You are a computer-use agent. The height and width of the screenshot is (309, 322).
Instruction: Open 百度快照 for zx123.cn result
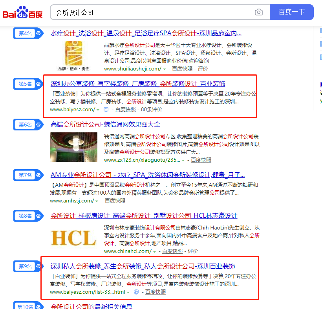(201, 160)
